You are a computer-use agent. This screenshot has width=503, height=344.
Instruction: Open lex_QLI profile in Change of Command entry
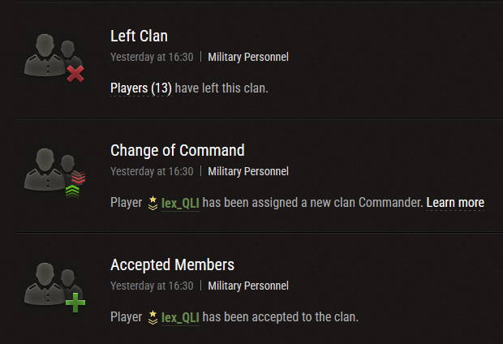click(180, 203)
